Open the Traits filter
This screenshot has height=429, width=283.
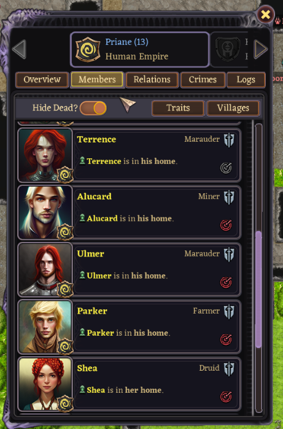(x=178, y=108)
